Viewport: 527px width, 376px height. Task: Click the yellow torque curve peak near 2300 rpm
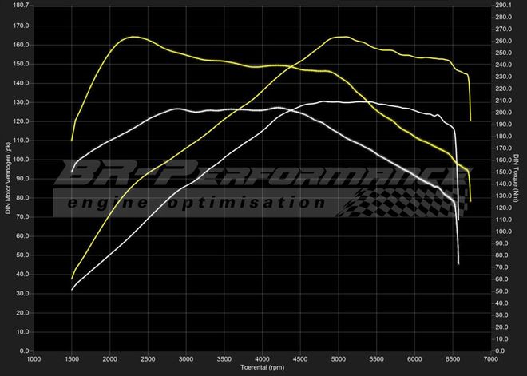(x=132, y=37)
